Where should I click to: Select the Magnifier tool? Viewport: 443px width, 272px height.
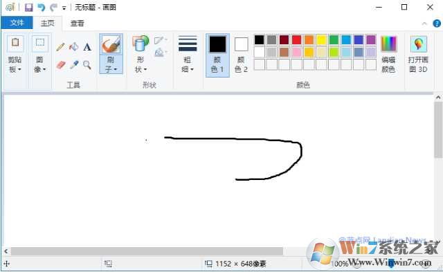87,65
